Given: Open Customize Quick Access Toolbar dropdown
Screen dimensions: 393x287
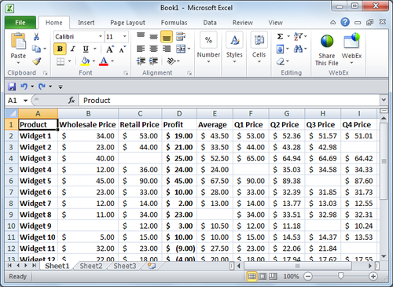Looking at the screenshot, I should [61, 86].
